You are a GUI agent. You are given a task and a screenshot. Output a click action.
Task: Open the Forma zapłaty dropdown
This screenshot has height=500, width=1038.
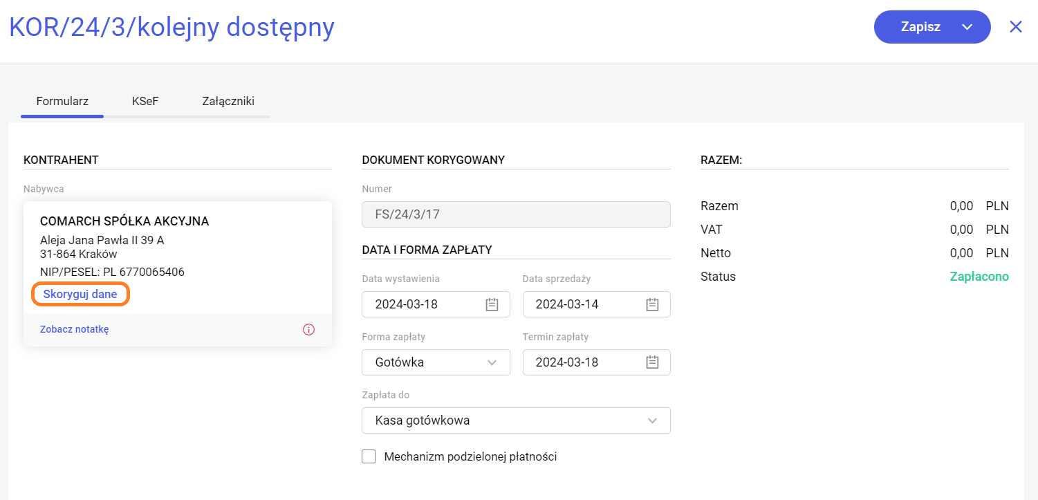(436, 362)
